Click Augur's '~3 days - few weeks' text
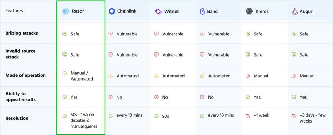This screenshot has height=135, width=333. click(x=313, y=118)
